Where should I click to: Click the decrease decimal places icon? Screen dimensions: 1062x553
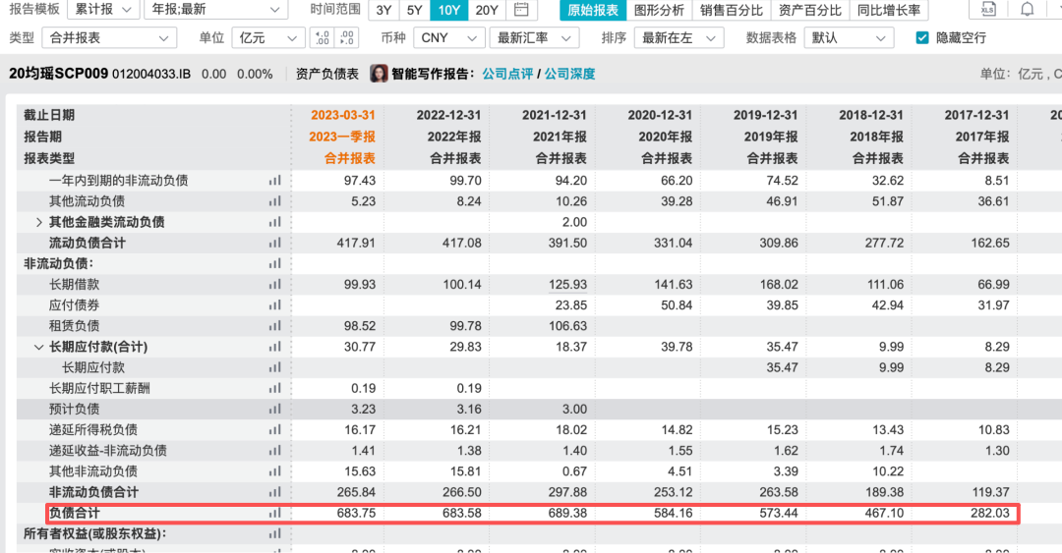[346, 37]
